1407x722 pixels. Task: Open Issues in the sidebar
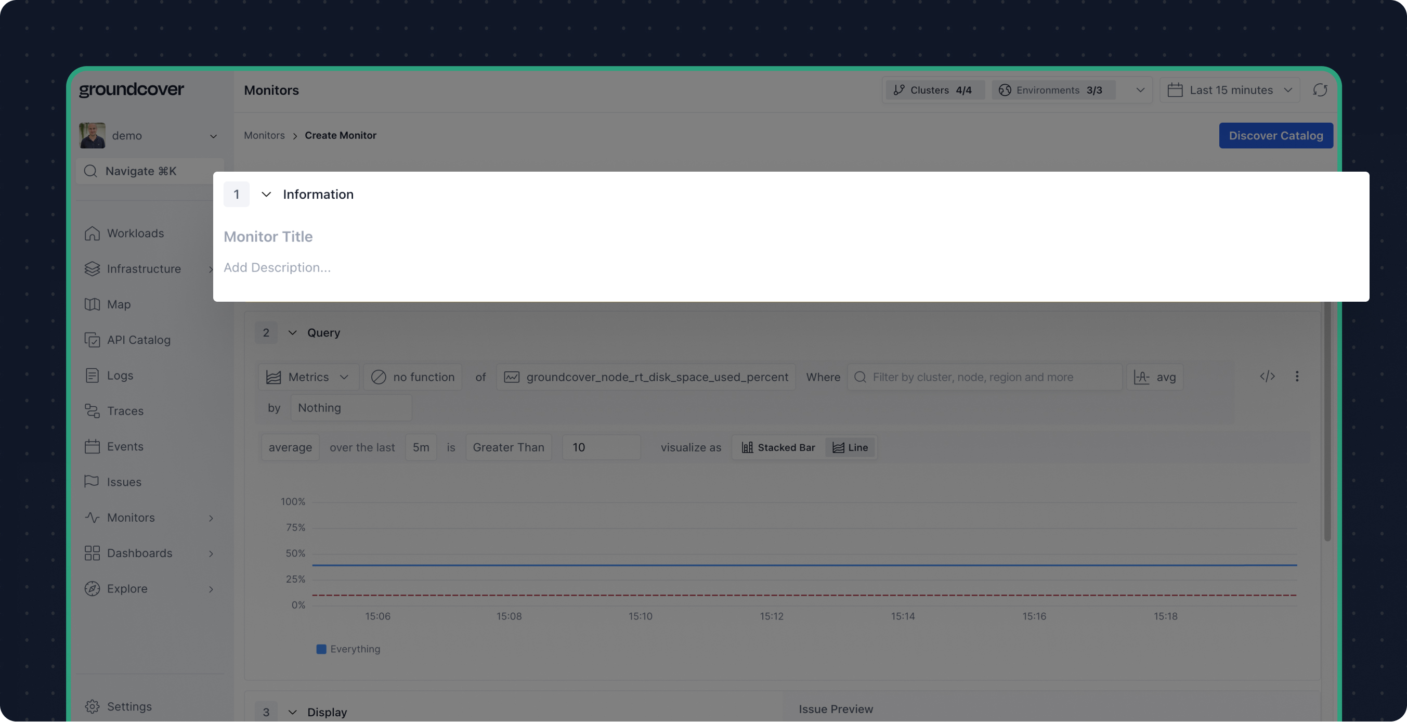click(123, 482)
